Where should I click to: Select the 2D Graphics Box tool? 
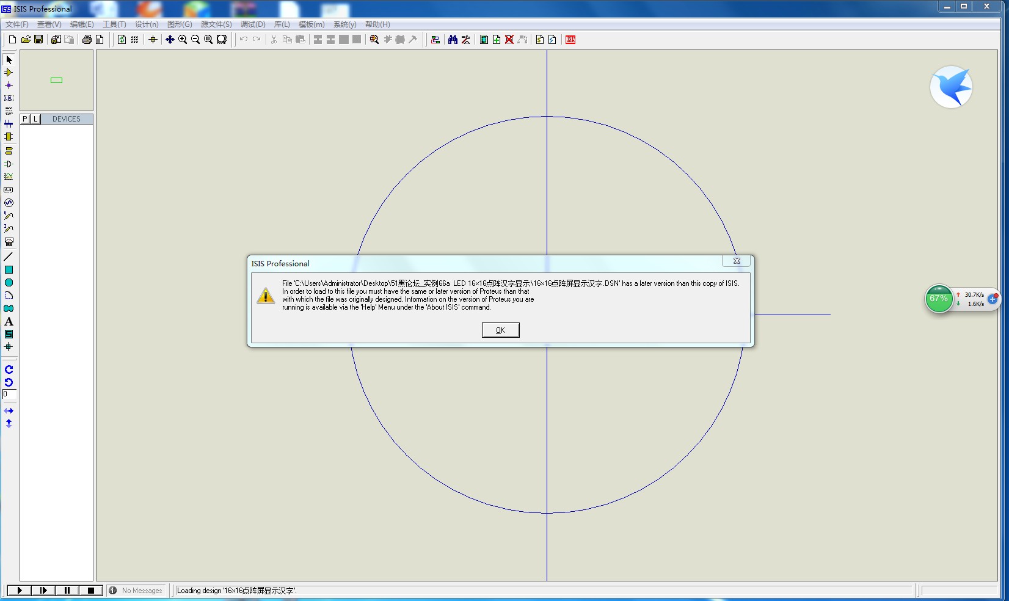click(9, 269)
